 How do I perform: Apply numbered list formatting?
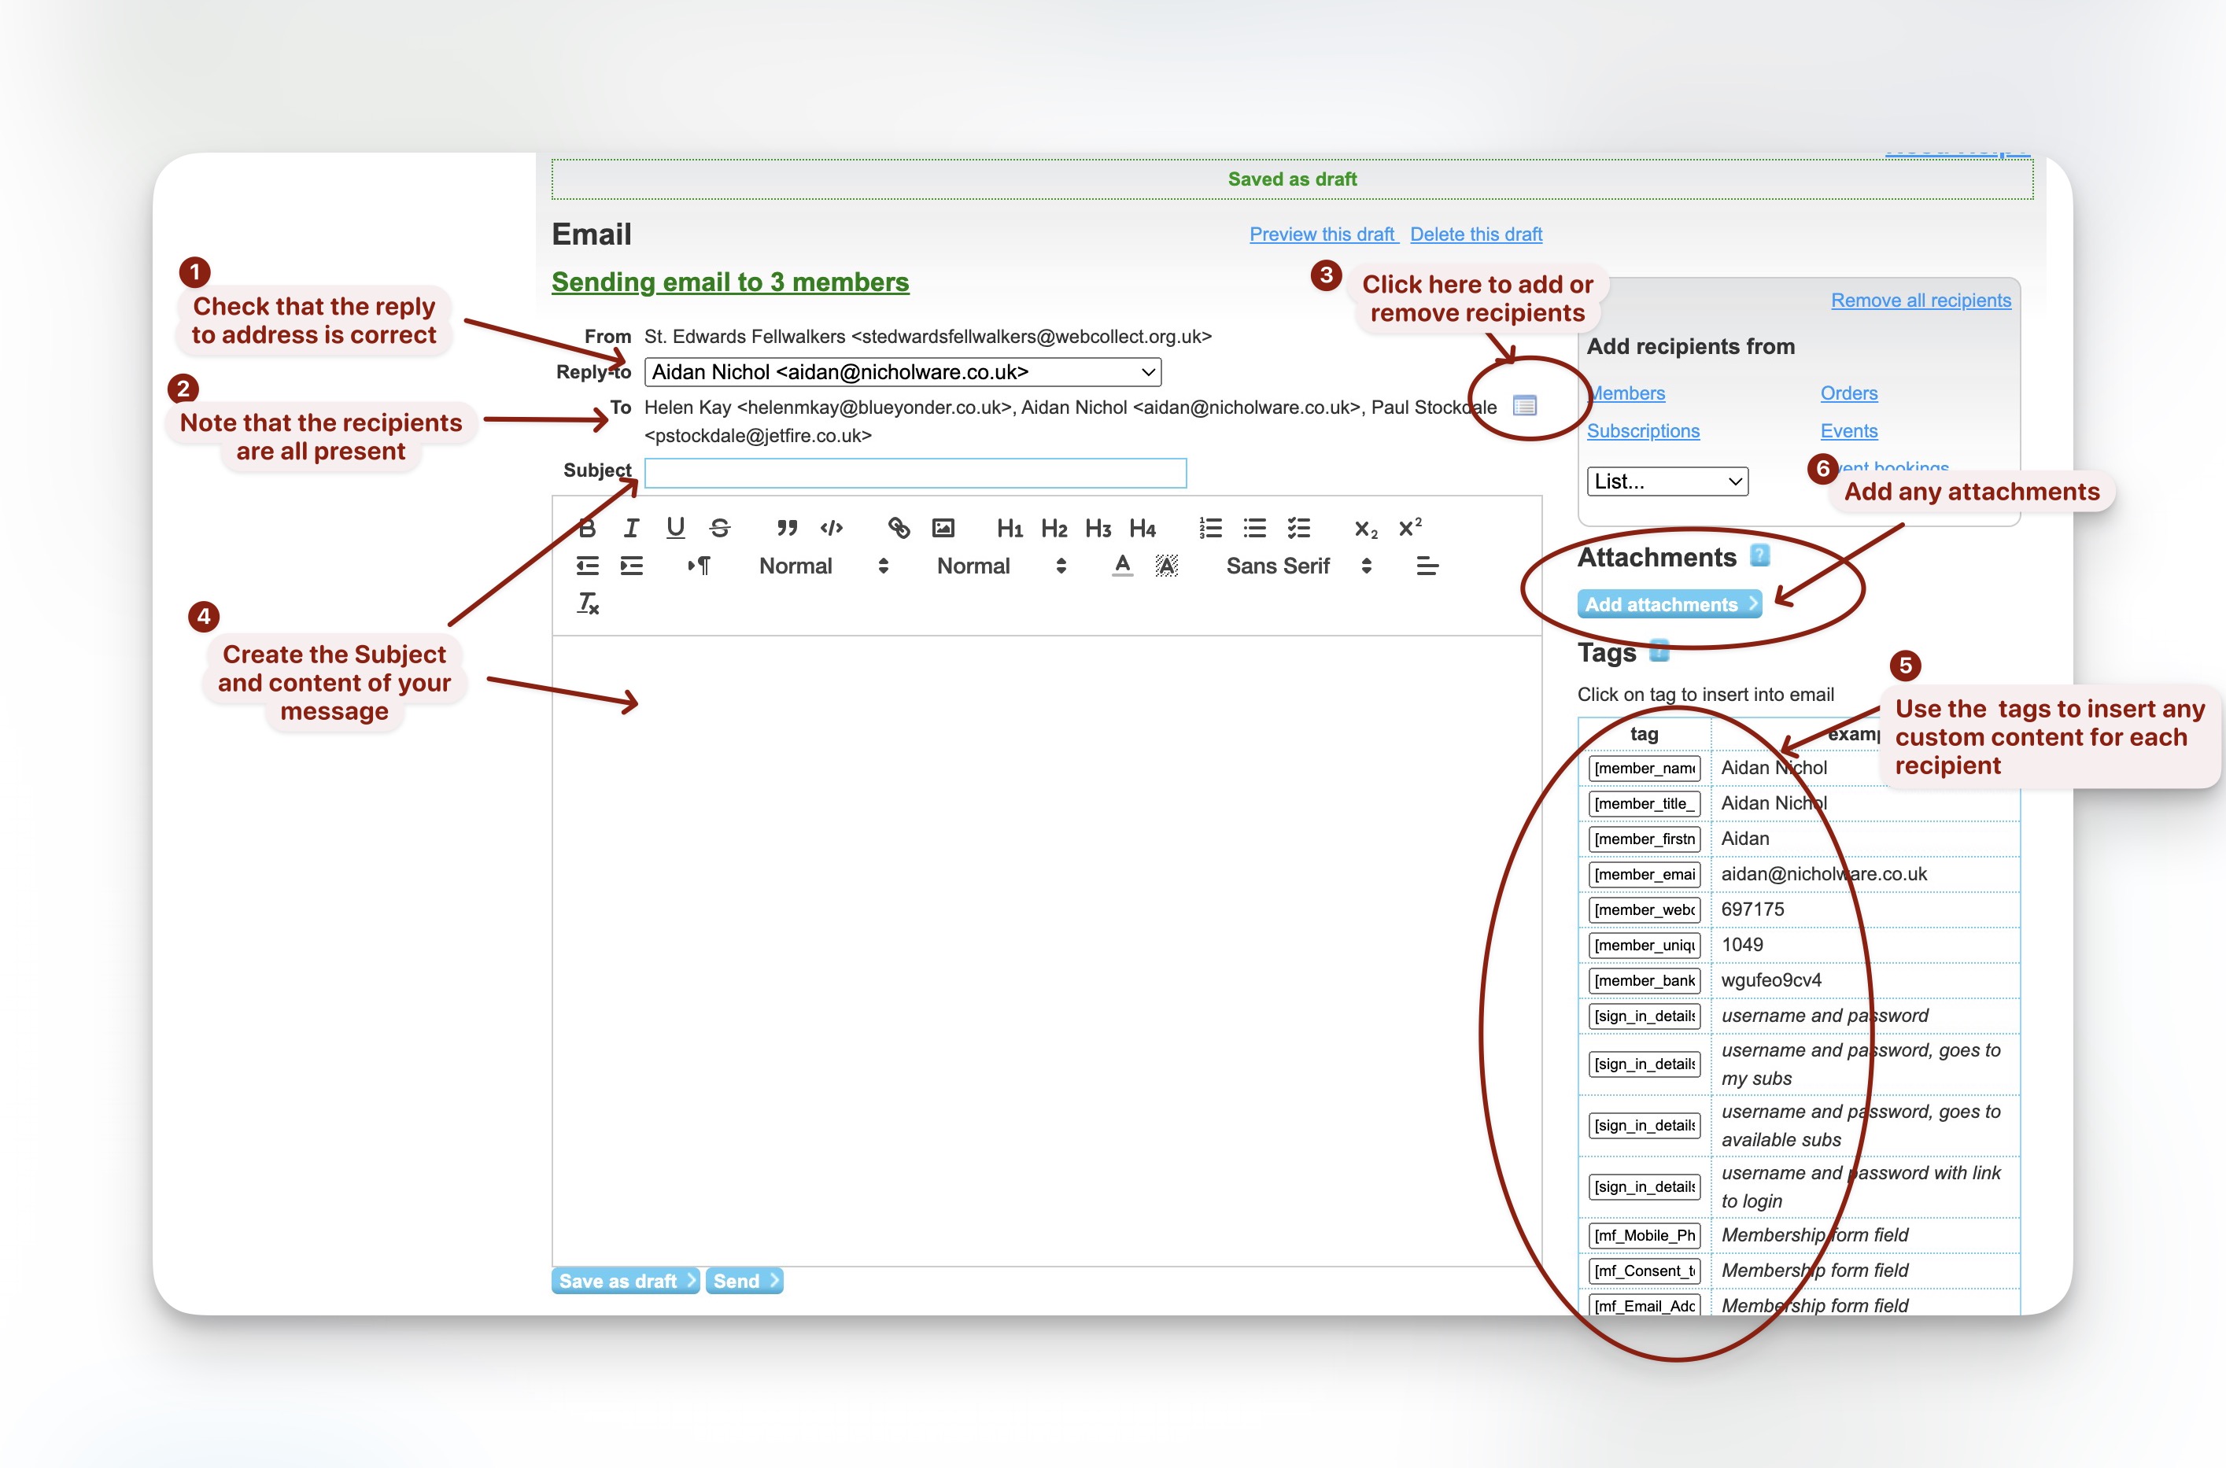coord(1210,528)
